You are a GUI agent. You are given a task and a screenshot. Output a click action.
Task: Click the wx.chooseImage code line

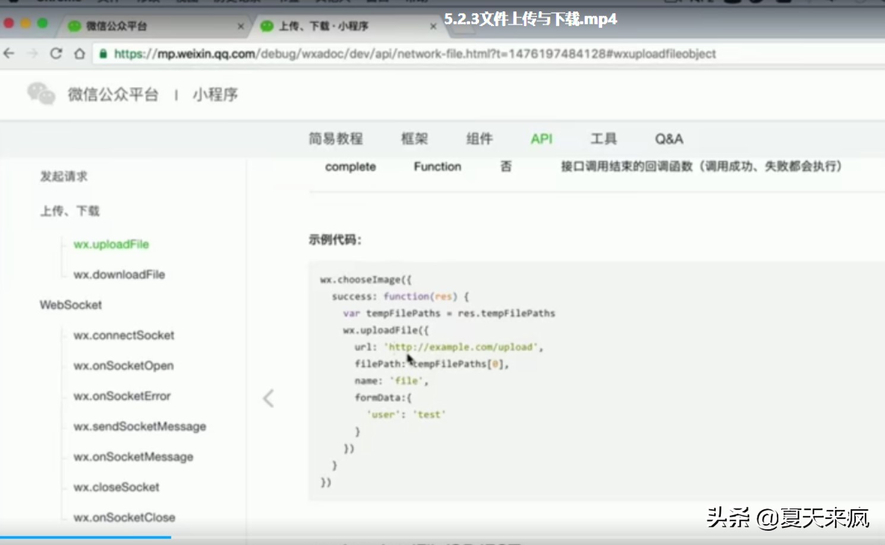pyautogui.click(x=366, y=280)
